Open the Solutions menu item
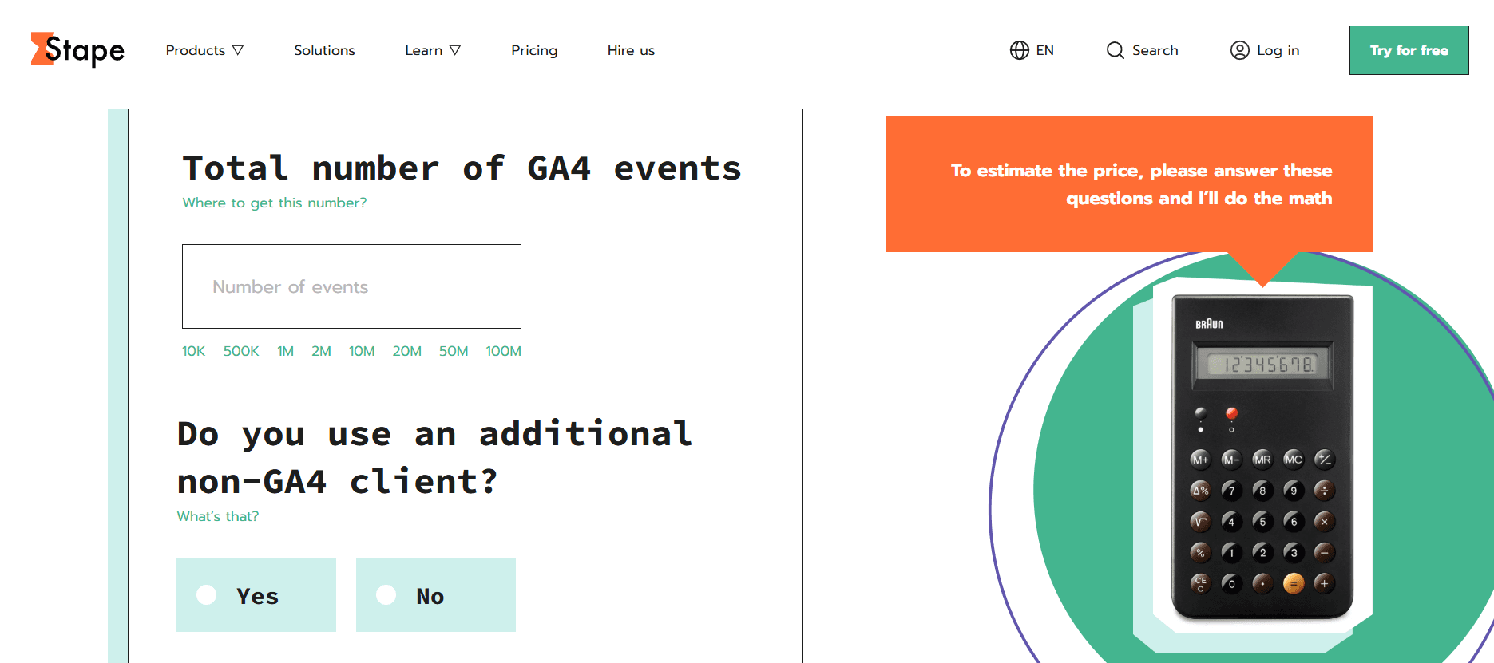The image size is (1494, 663). pos(324,50)
